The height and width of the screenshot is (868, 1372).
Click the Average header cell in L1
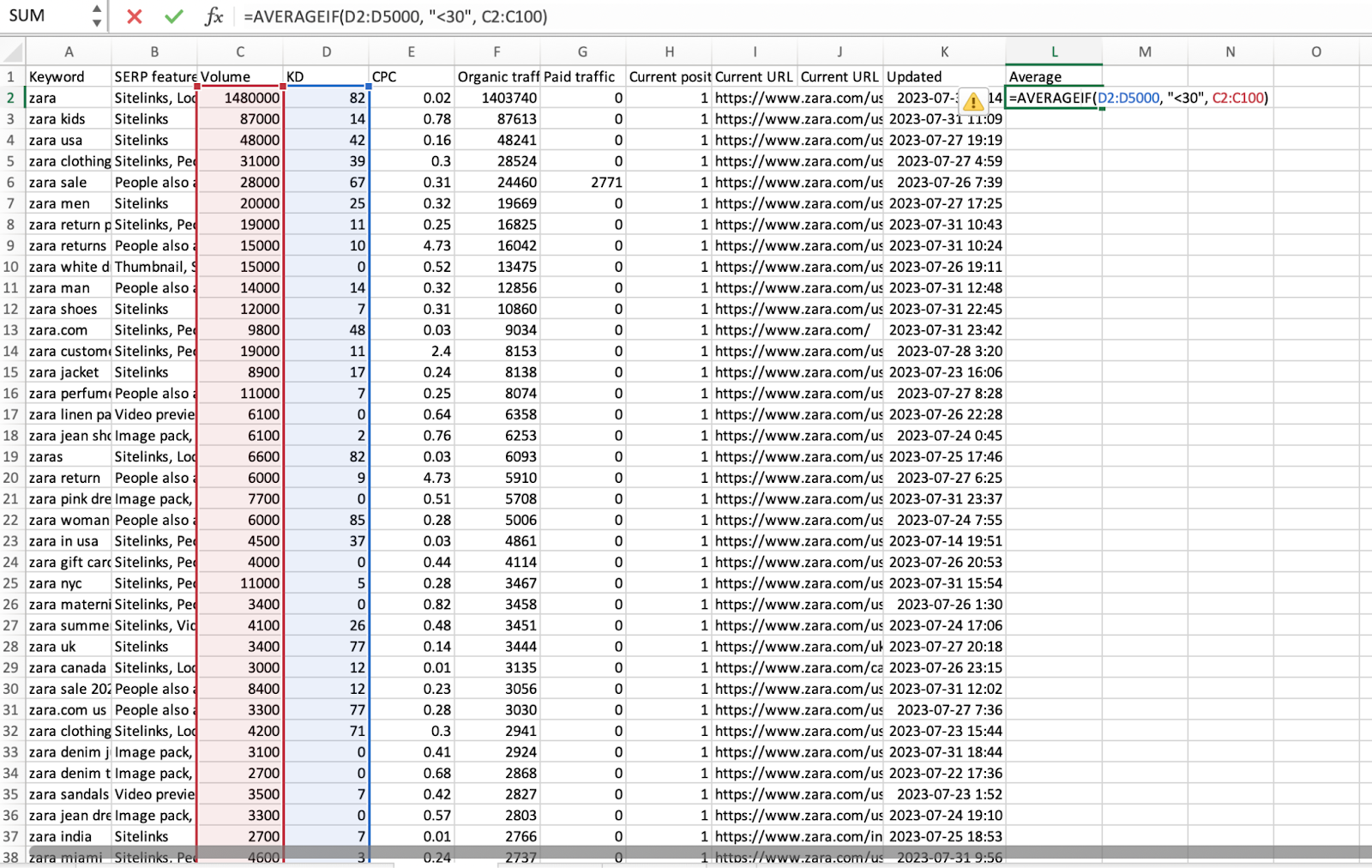1054,76
